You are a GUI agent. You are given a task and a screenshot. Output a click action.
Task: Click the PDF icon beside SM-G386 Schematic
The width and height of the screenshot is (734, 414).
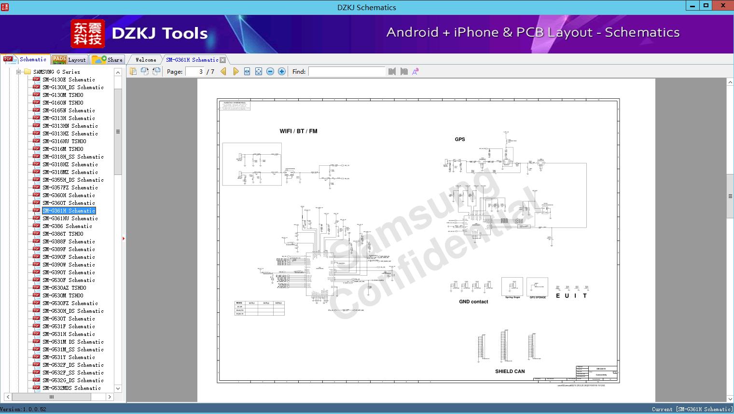(36, 226)
